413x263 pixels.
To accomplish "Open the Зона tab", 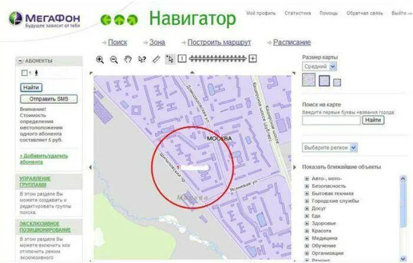I will coord(157,42).
